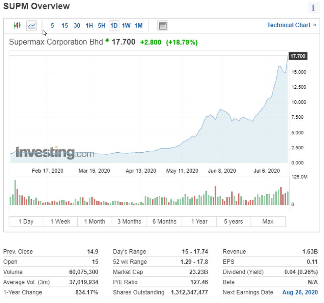The height and width of the screenshot is (303, 324).
Task: Click the Prev. Close value 14.9
Action: point(92,252)
